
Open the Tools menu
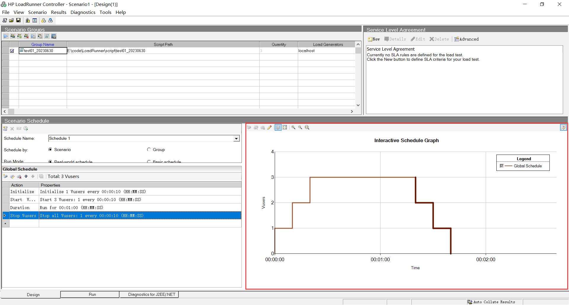[106, 12]
